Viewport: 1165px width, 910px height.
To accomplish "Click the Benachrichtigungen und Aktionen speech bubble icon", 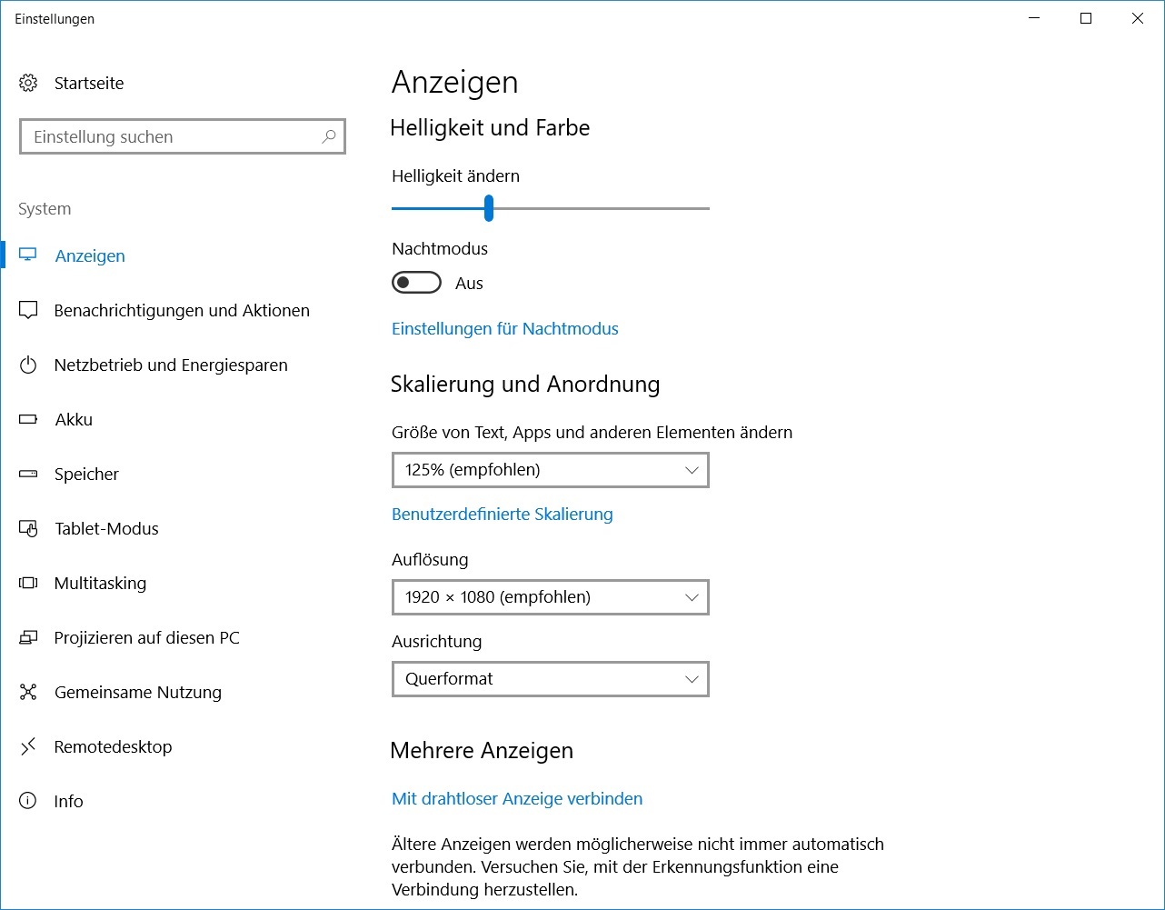I will point(28,311).
